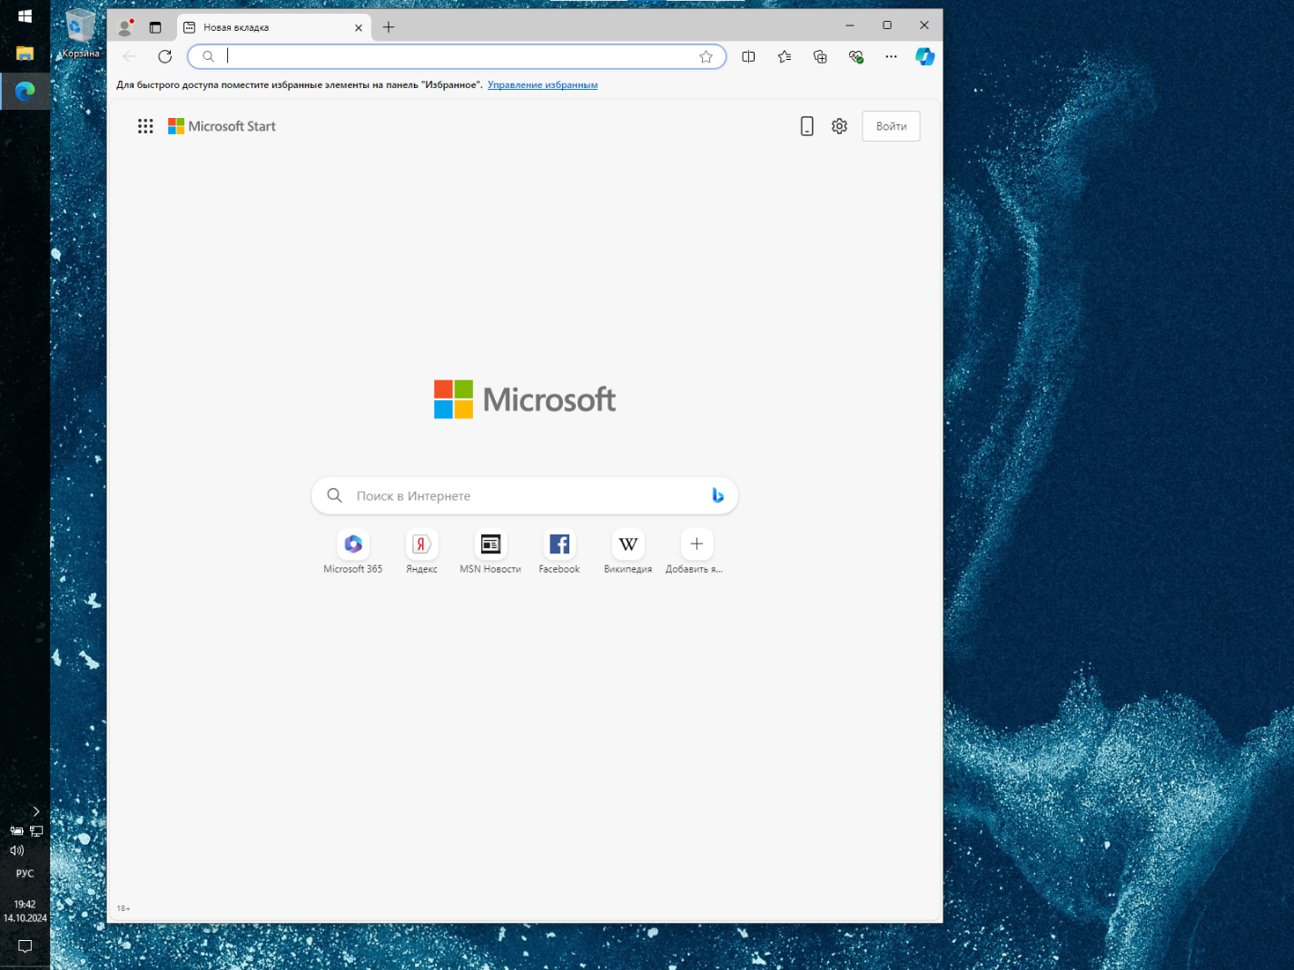Click the Bing icon in search box
This screenshot has height=970, width=1294.
coord(717,495)
